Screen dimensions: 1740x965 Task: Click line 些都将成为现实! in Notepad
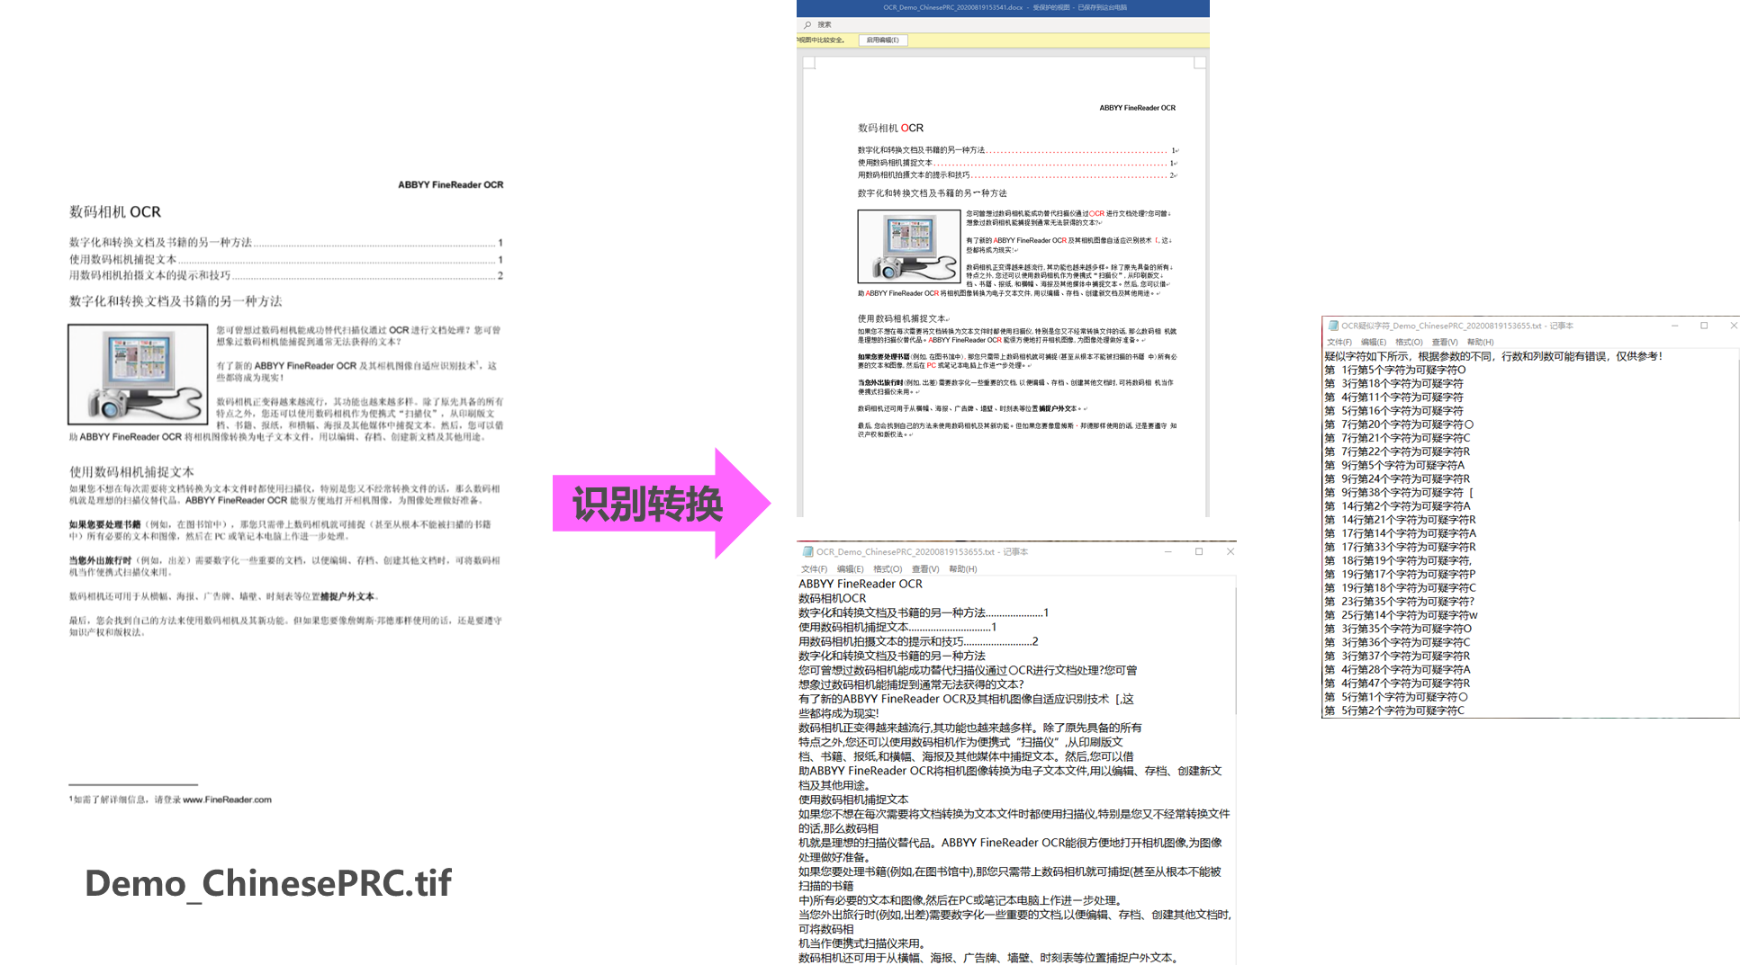(838, 713)
